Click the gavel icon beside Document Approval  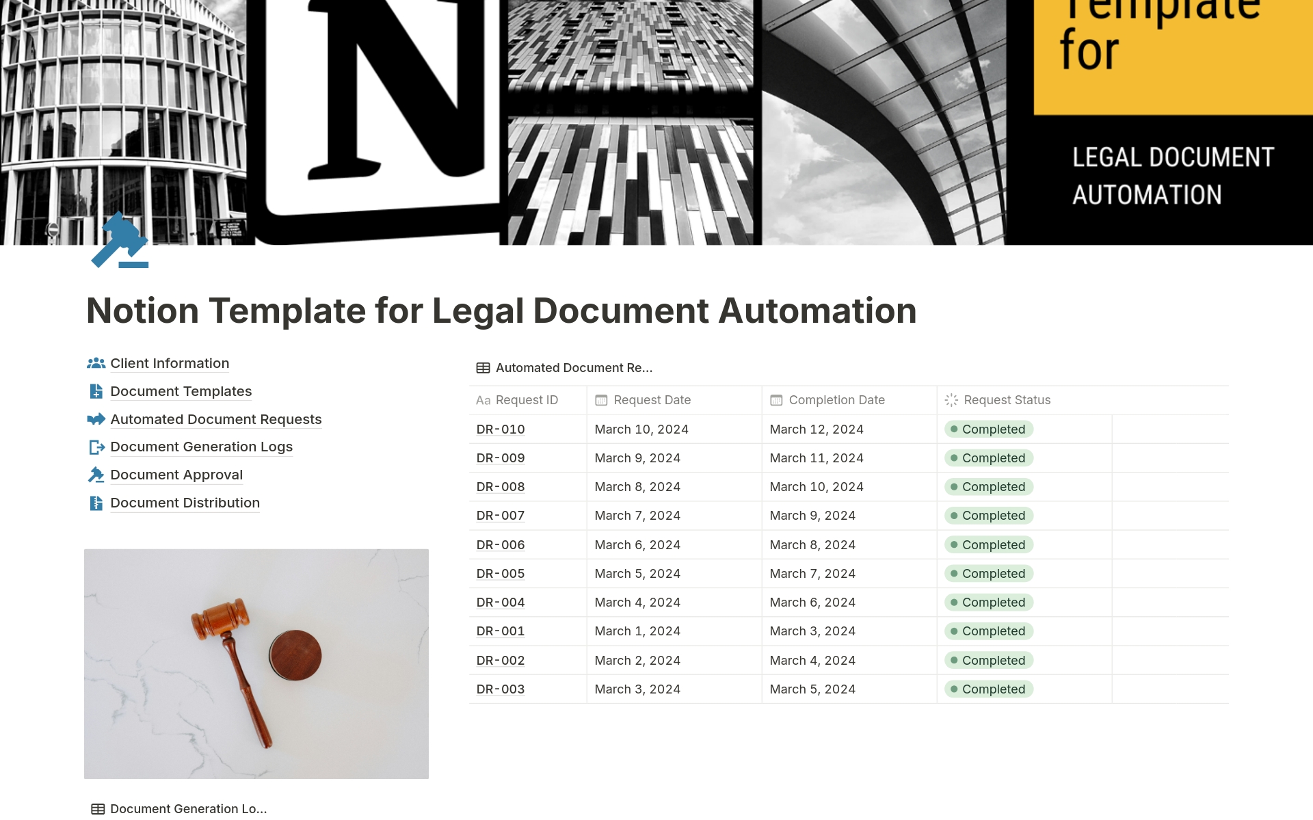coord(96,475)
